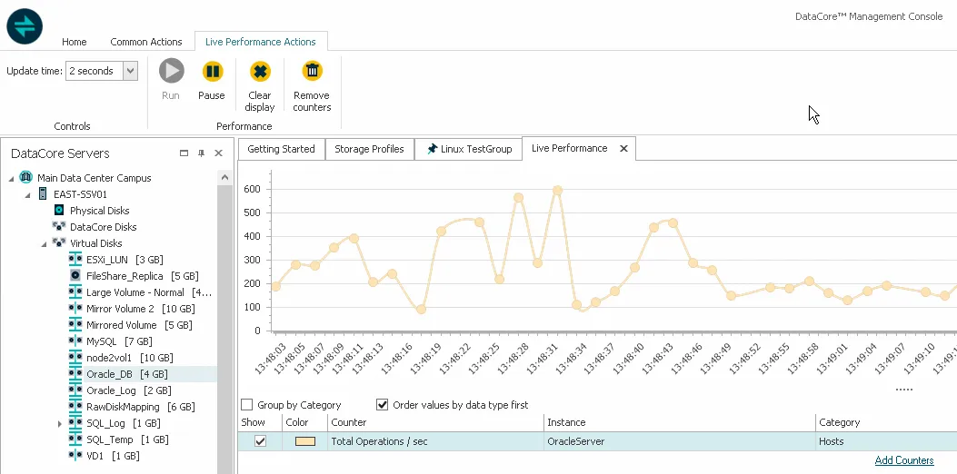957x474 pixels.
Task: Click the RawDiskMapping disk icon
Action: [x=75, y=407]
